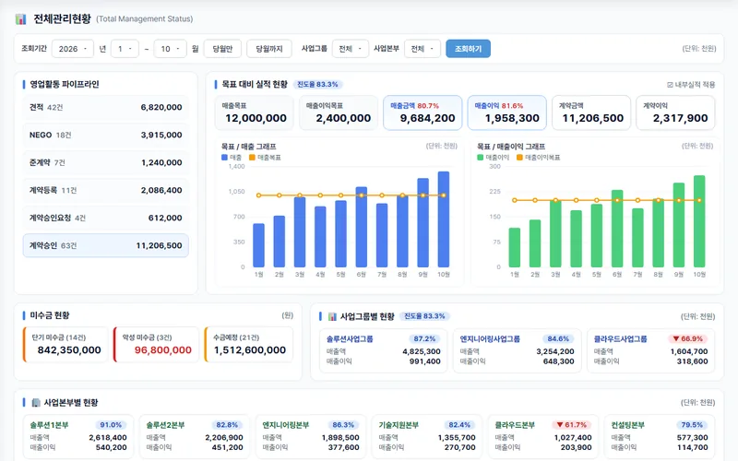Click the orange 매출이익목표 legend swatch
This screenshot has height=461, width=738.
[x=519, y=158]
